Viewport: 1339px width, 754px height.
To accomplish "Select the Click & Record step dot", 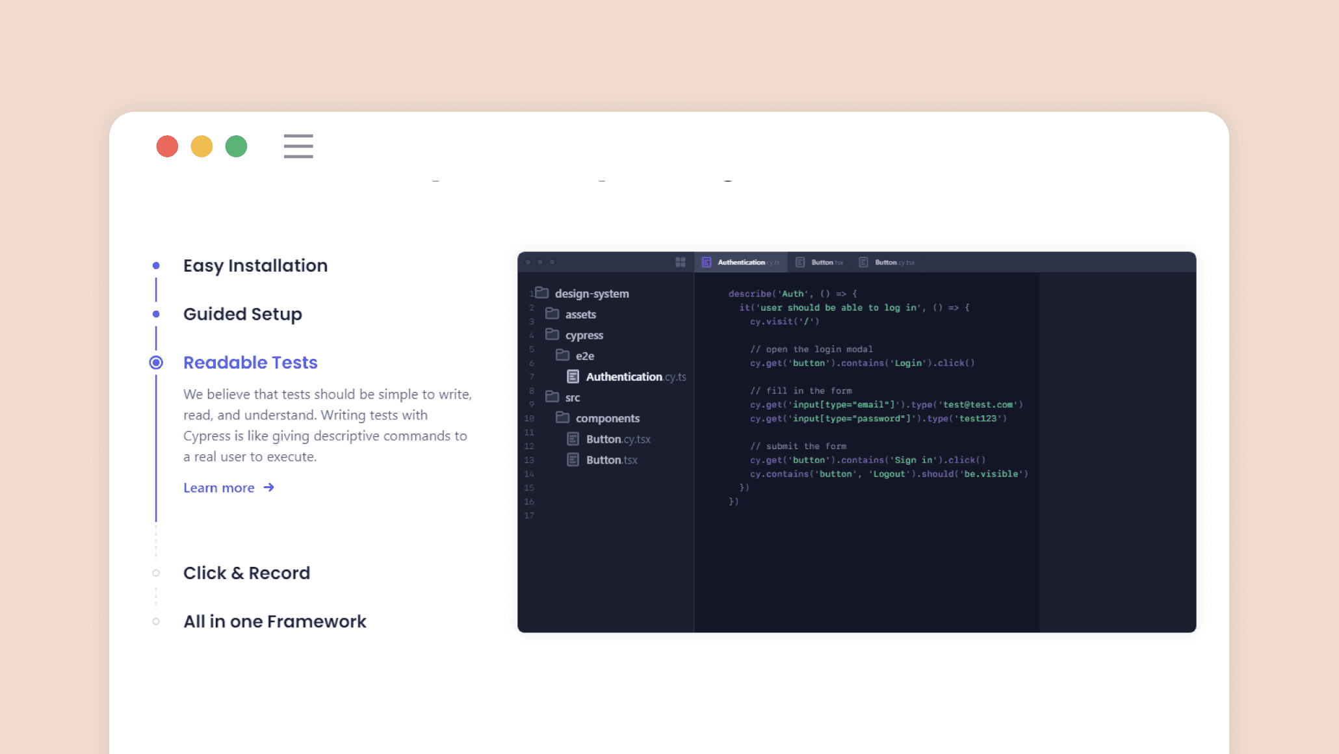I will 156,573.
